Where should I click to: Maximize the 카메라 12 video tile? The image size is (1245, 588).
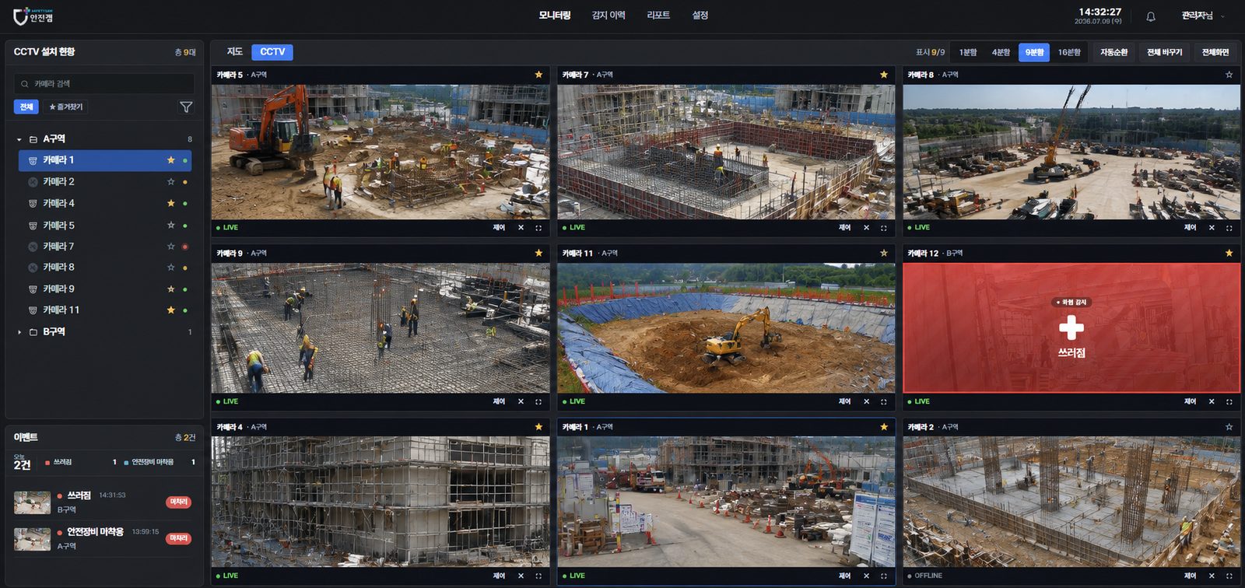click(x=1229, y=402)
